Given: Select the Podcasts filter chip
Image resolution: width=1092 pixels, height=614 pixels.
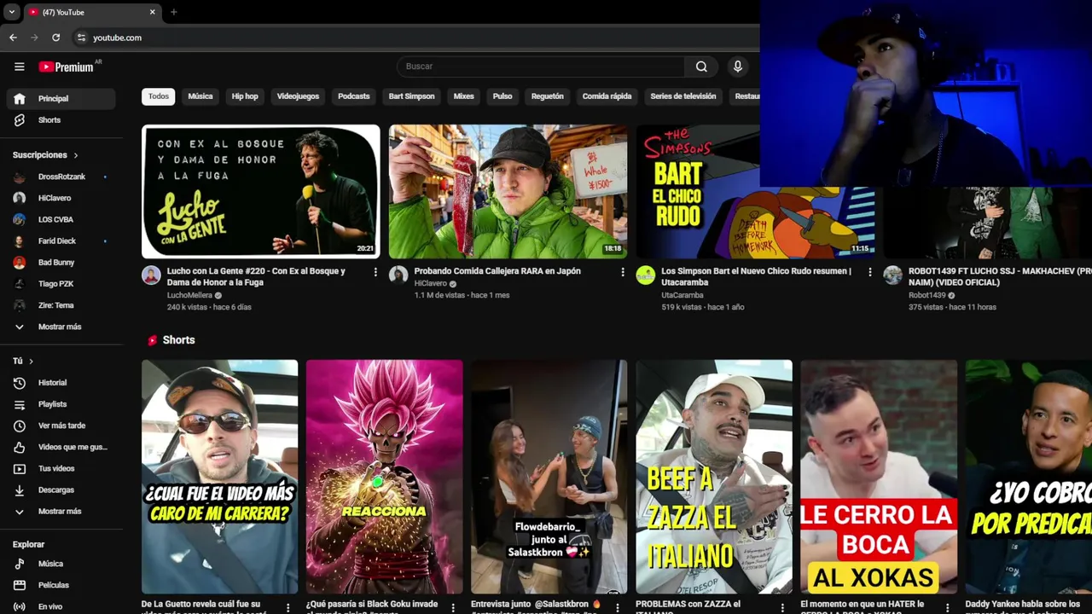Looking at the screenshot, I should [354, 96].
